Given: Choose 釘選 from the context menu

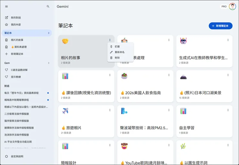Looking at the screenshot, I should [120, 47].
